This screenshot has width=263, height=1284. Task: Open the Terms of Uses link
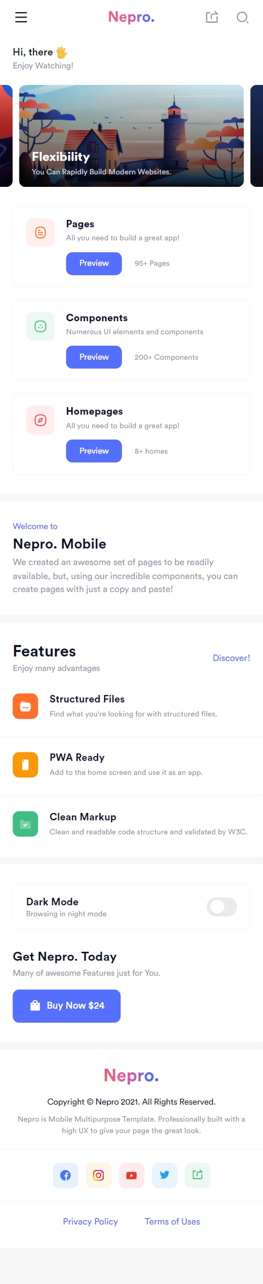[172, 1221]
